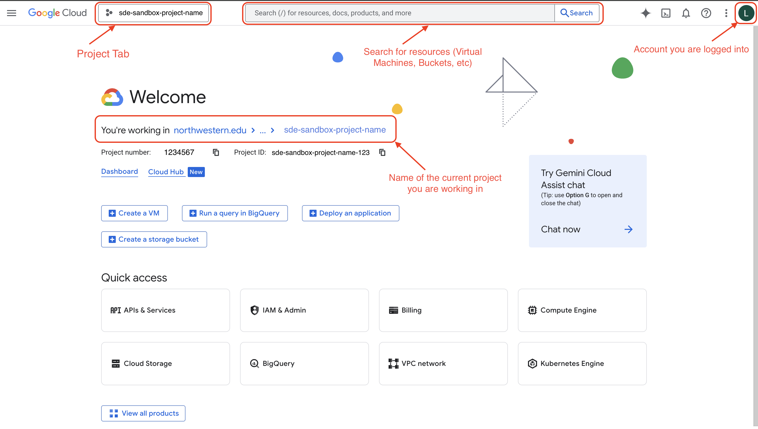Image resolution: width=758 pixels, height=429 pixels.
Task: Open the three-dot settings menu
Action: 726,13
